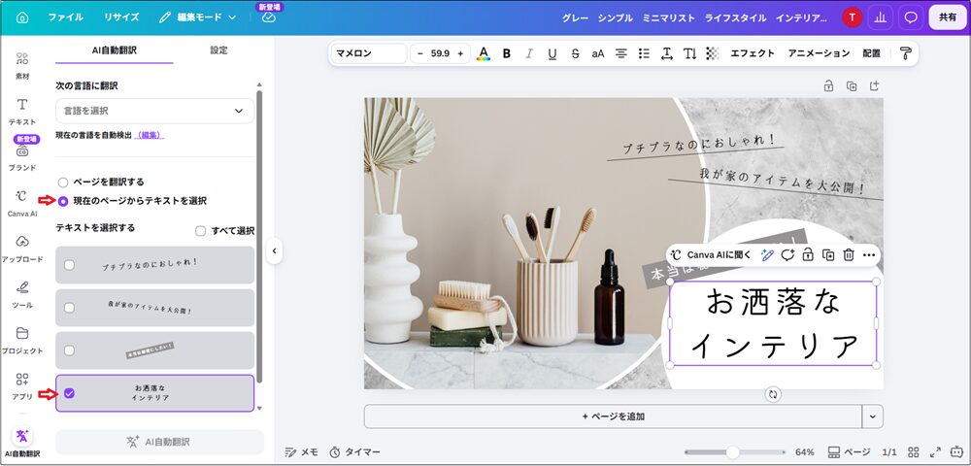Go to Canva home icon
Viewport: 971px width, 466px height.
(22, 17)
